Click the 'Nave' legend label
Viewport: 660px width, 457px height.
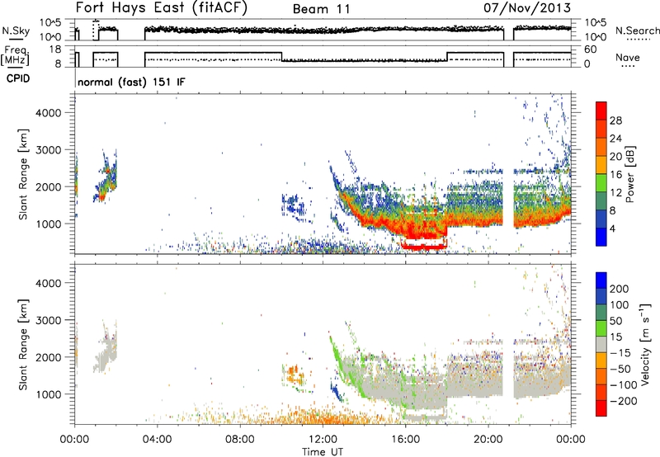click(x=628, y=58)
